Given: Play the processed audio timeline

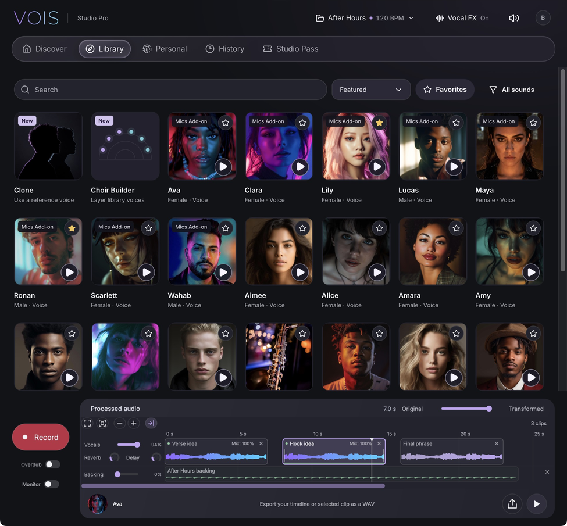Looking at the screenshot, I should pyautogui.click(x=537, y=503).
